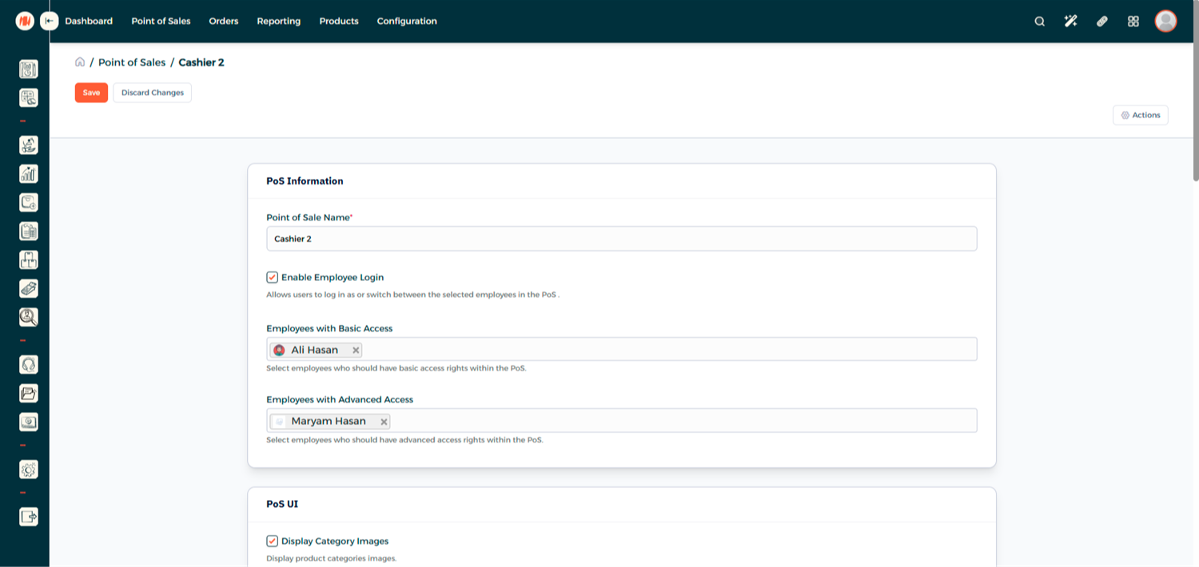Collapse the sidebar with the arrow toggle
This screenshot has width=1199, height=567.
pyautogui.click(x=50, y=21)
